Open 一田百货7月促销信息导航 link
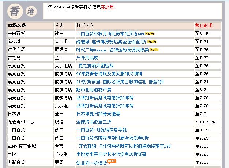Viewport: 229px width, 168px height. point(101,130)
